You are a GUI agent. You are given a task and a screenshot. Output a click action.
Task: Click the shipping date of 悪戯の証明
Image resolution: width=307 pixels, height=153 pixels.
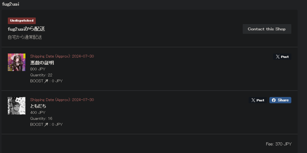(62, 56)
